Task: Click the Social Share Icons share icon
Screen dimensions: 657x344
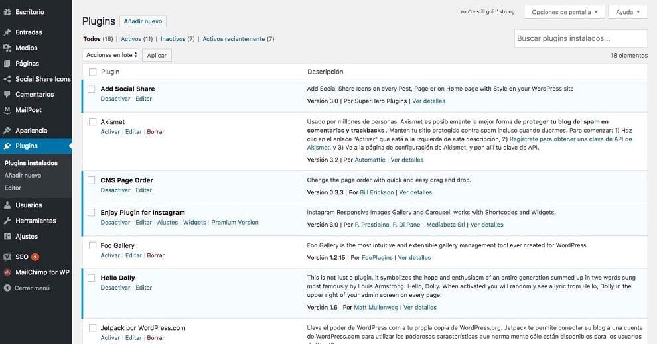Action: pos(7,79)
